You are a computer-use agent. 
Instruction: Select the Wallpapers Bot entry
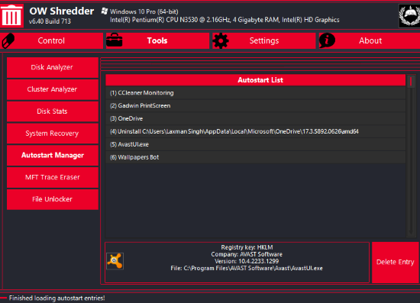[256, 157]
